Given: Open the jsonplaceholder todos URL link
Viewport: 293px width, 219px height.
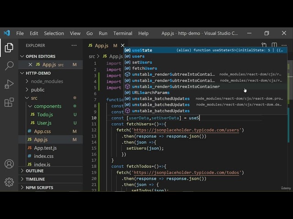Looking at the screenshot, I should [x=186, y=172].
